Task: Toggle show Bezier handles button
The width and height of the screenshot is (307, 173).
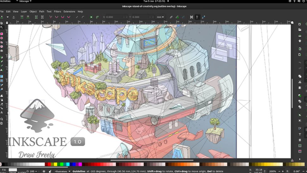Action: coord(197,17)
